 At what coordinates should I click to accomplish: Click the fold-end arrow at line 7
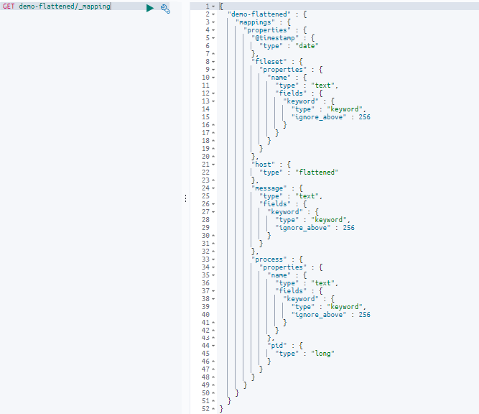(213, 54)
